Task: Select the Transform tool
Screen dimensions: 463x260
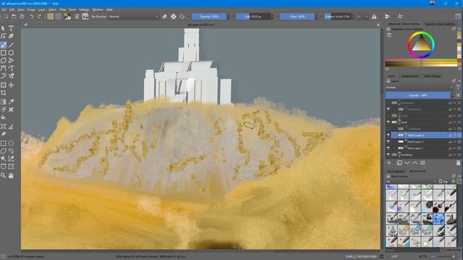Action: click(x=3, y=85)
